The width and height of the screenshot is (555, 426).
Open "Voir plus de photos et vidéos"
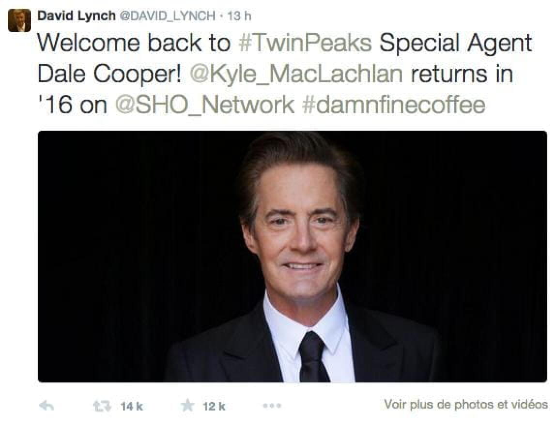[x=465, y=404]
